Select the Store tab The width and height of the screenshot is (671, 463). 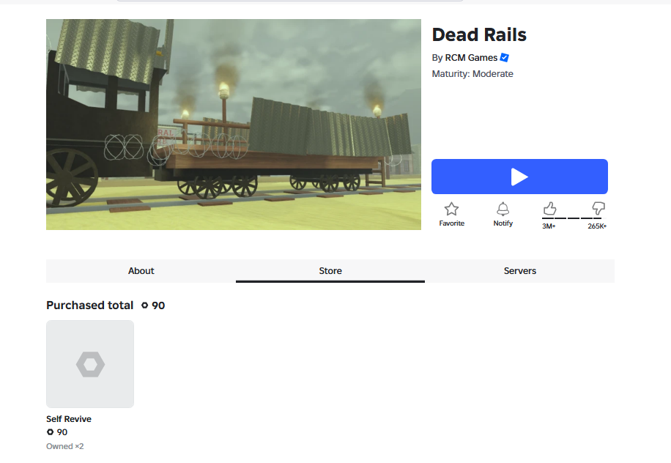[330, 271]
